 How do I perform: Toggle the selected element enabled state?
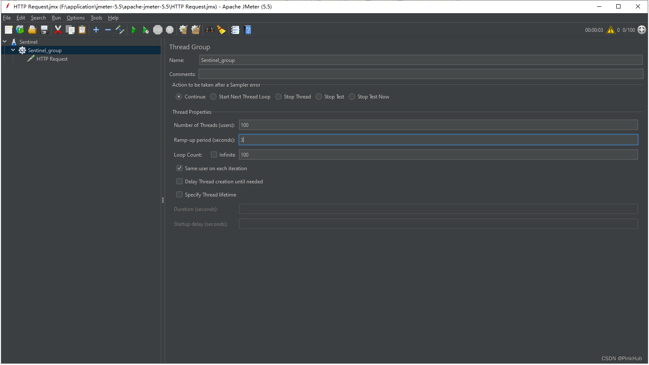[x=120, y=30]
